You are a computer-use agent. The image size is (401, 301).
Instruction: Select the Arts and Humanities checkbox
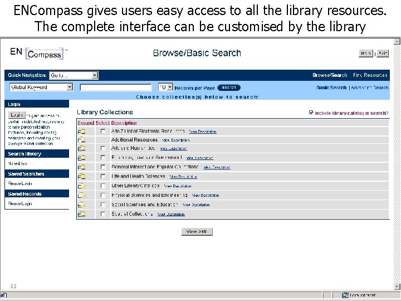click(x=103, y=148)
